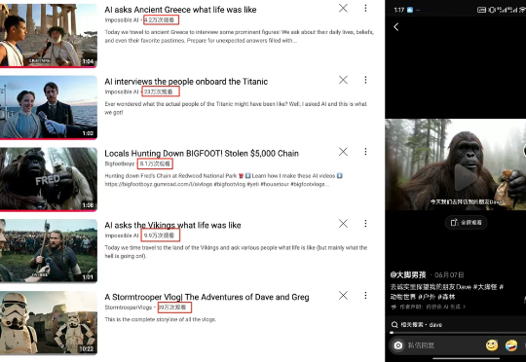
Task: Open StormtrooperVlogs channel name
Action: [129, 308]
